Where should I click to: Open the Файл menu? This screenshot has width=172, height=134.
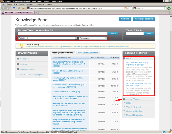[3, 4]
